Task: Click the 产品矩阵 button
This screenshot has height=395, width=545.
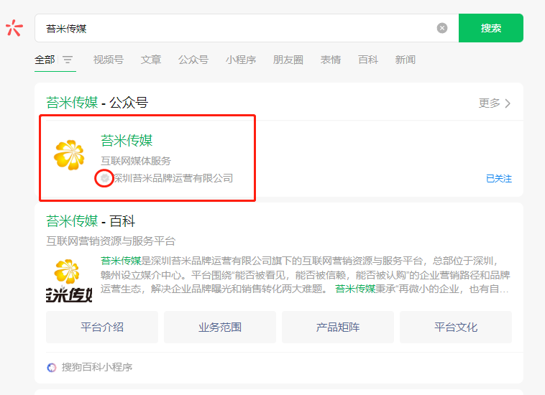Action: click(338, 327)
